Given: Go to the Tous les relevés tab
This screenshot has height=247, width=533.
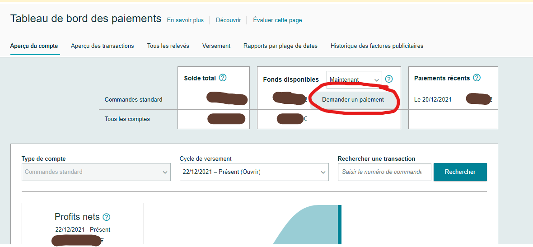Looking at the screenshot, I should (x=168, y=46).
